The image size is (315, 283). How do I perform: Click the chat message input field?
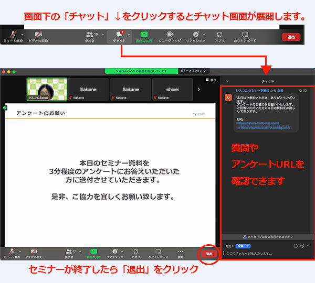[x=267, y=253]
